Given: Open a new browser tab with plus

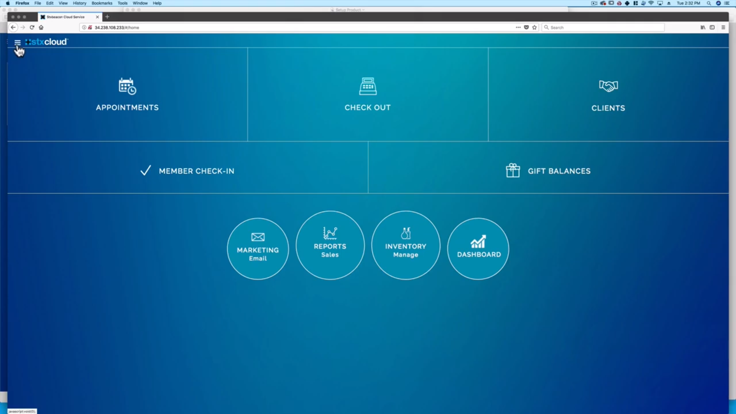Looking at the screenshot, I should pyautogui.click(x=107, y=17).
